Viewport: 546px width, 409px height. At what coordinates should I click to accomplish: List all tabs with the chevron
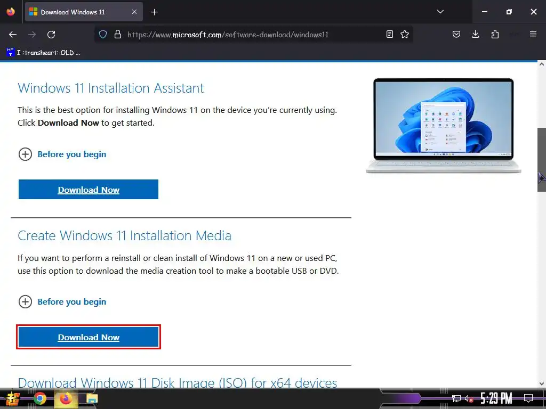(440, 12)
